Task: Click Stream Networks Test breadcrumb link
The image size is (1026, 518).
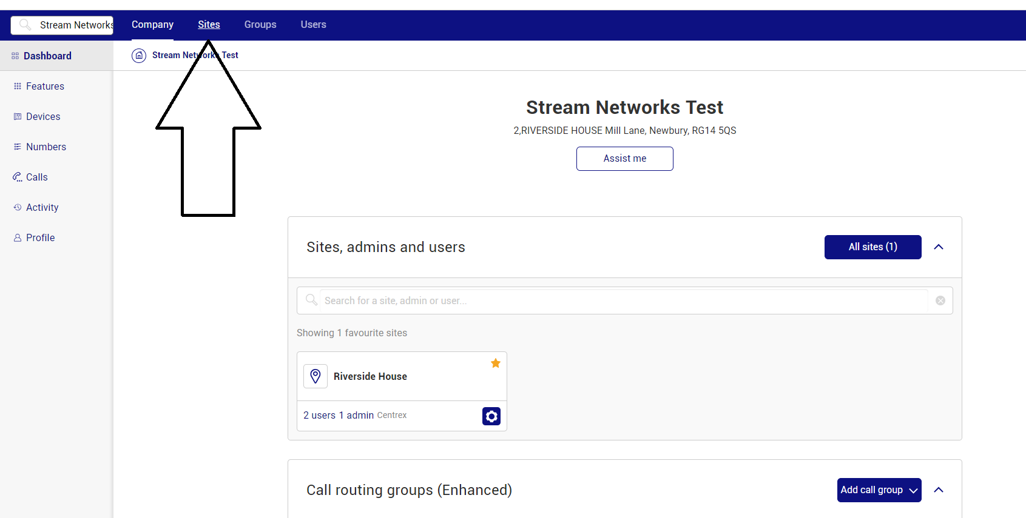Action: (195, 55)
